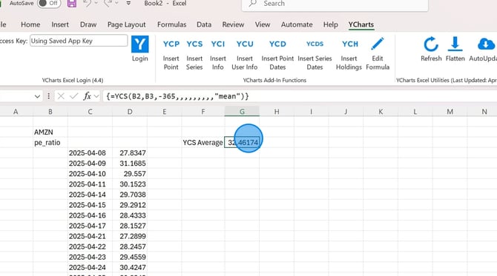Select cell showing 32.46174
Image resolution: width=497 pixels, height=276 pixels.
(242, 142)
